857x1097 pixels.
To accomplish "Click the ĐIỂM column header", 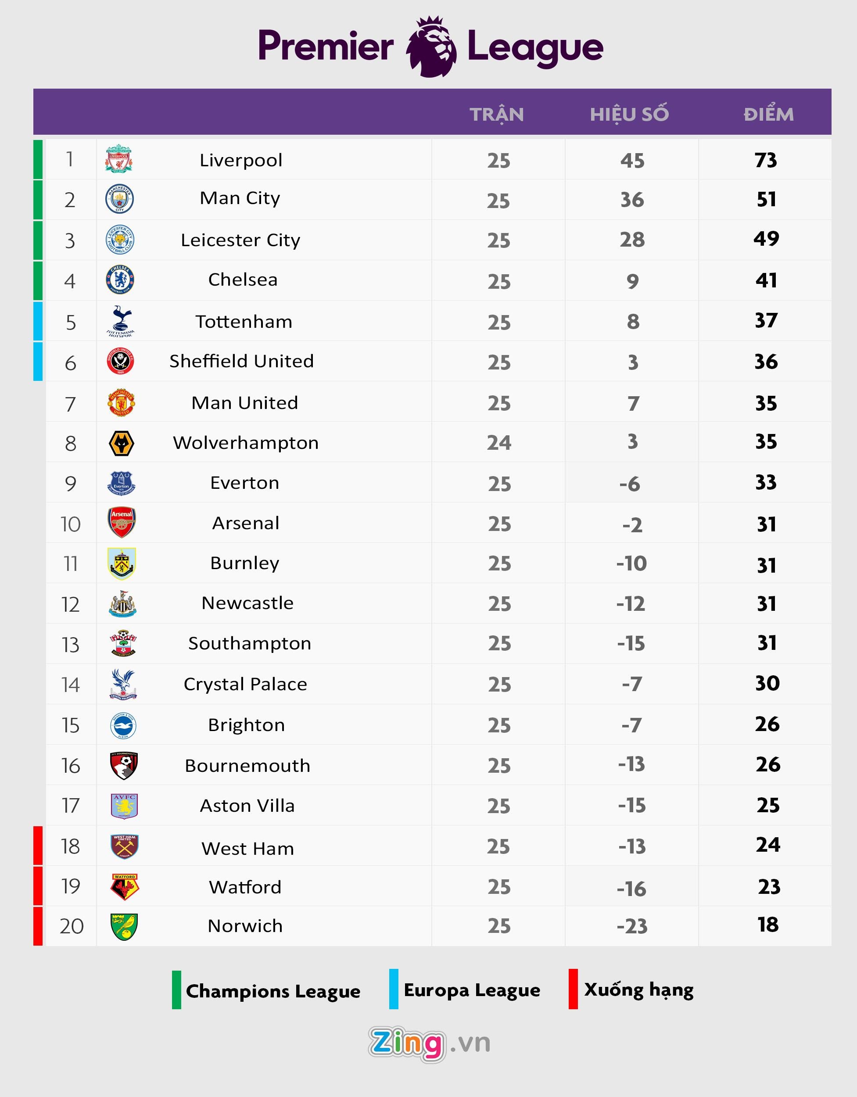I will (x=769, y=115).
